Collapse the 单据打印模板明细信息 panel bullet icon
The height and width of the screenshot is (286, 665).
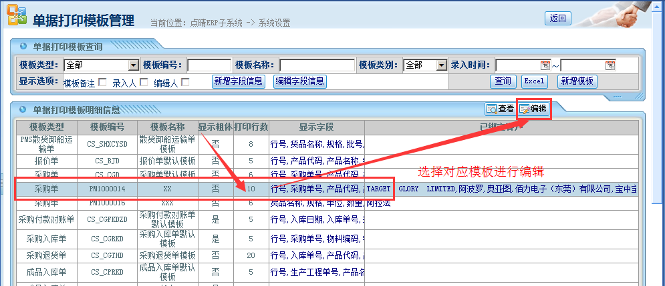23,109
